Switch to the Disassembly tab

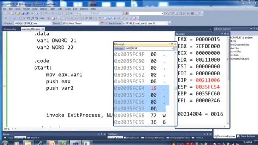(x=10, y=29)
